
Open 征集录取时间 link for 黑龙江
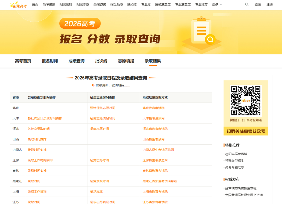99,181
